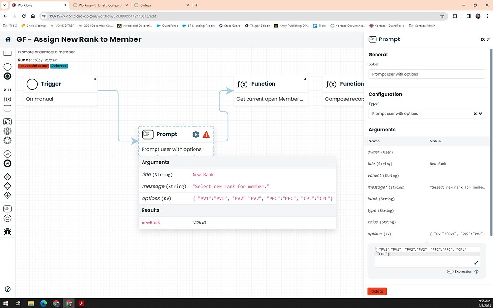
Task: Select the empty circle Trigger tool
Action: click(7, 66)
